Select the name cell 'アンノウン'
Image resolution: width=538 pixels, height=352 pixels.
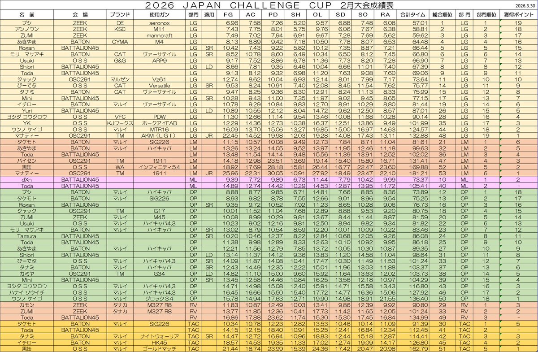coord(27,28)
